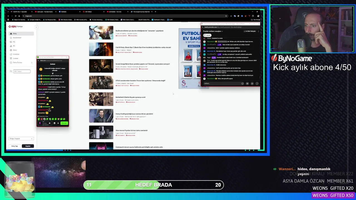Open the Popüler sohbet mesajları dropdown
This screenshot has width=356, height=200.
[213, 31]
